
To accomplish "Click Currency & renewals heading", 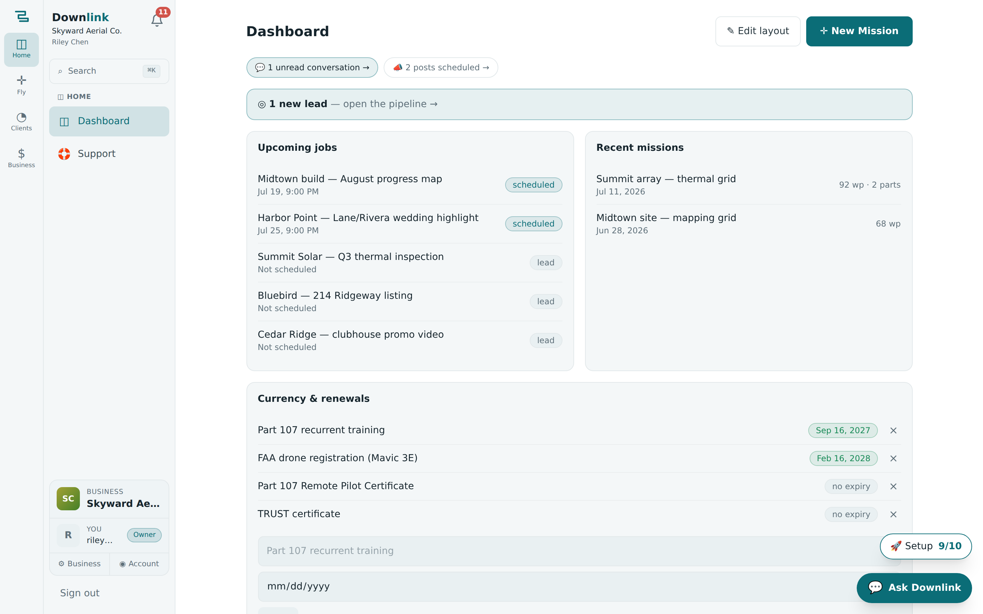I will click(314, 399).
